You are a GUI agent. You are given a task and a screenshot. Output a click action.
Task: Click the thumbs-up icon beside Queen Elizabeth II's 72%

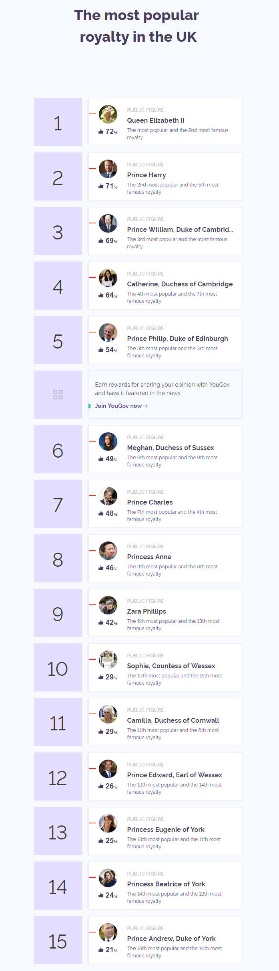(x=101, y=132)
